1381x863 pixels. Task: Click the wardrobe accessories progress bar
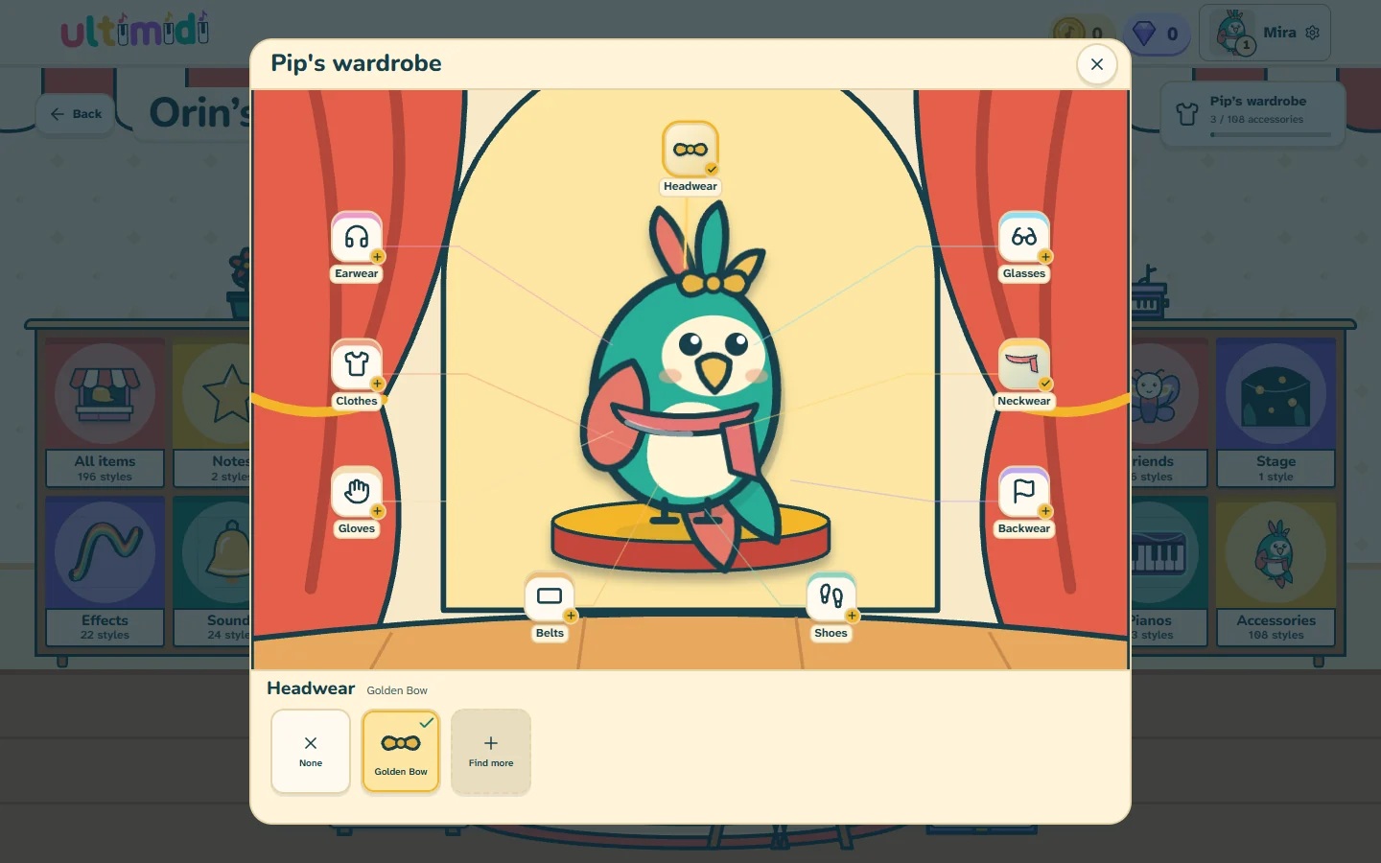(x=1270, y=134)
